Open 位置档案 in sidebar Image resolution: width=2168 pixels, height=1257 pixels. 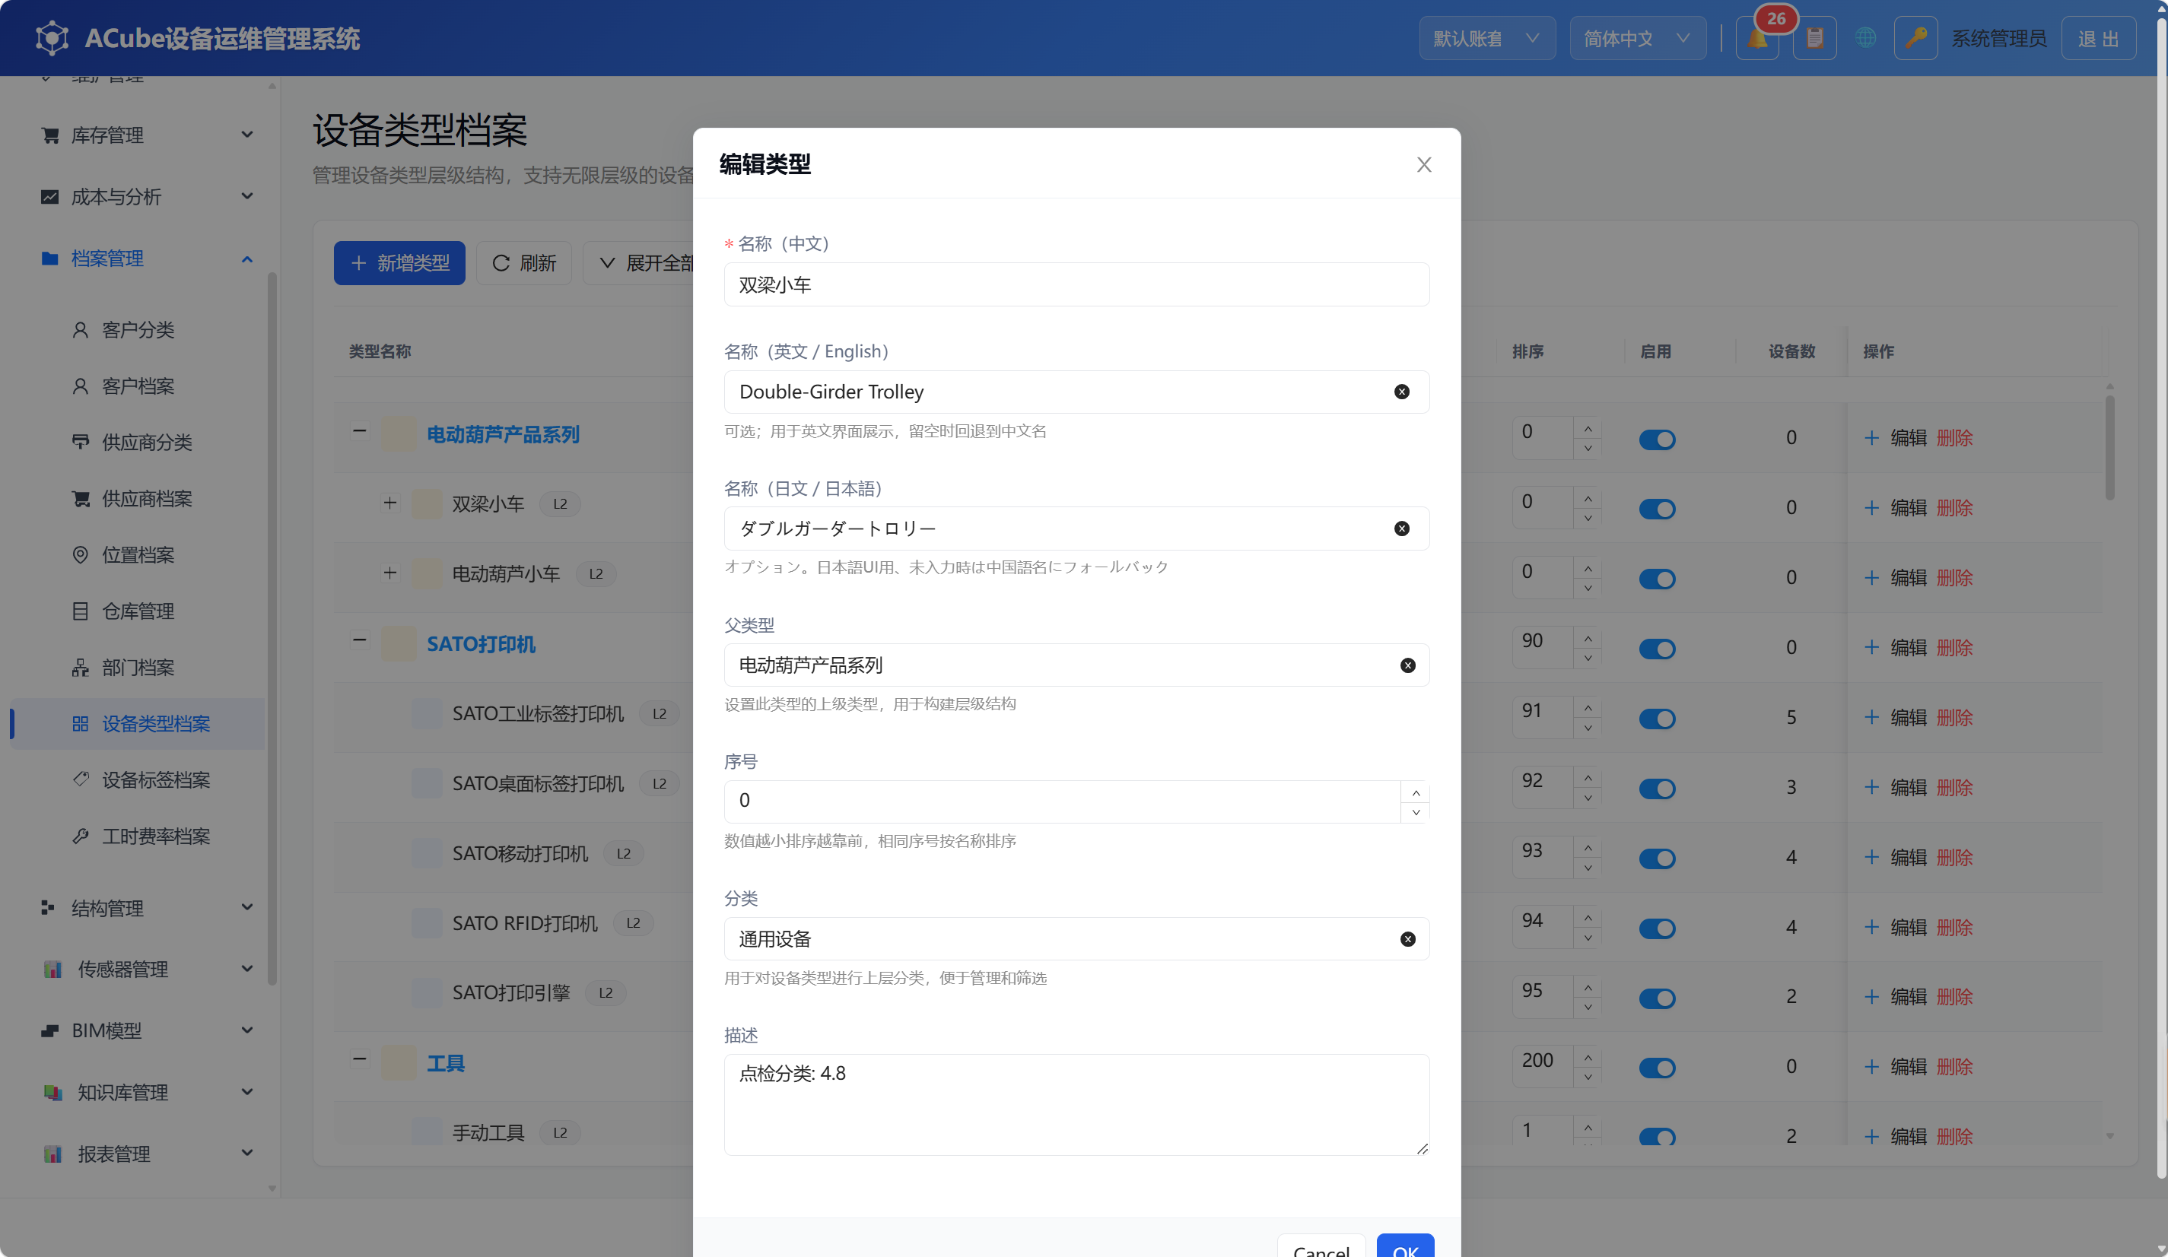tap(138, 555)
